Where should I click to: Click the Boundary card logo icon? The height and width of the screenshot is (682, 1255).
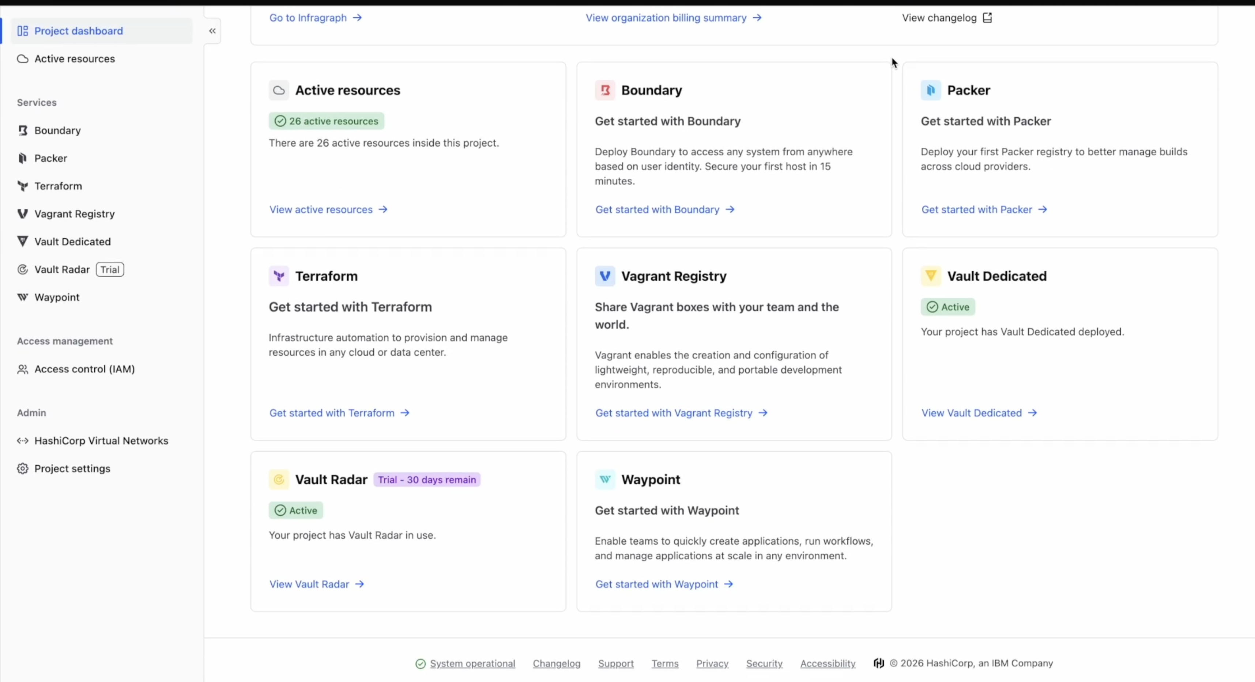pyautogui.click(x=604, y=90)
